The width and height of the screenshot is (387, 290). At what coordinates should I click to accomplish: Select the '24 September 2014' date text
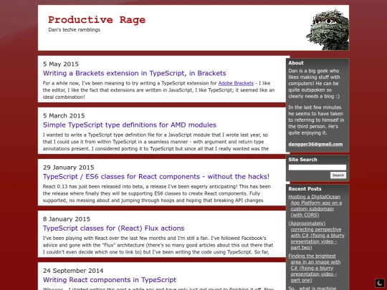(x=73, y=271)
